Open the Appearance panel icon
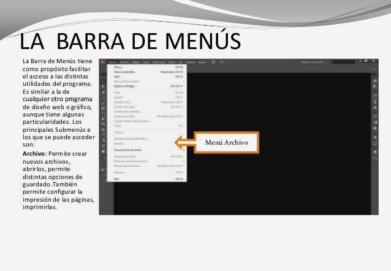Image resolution: width=391 pixels, height=271 pixels. [x=375, y=137]
